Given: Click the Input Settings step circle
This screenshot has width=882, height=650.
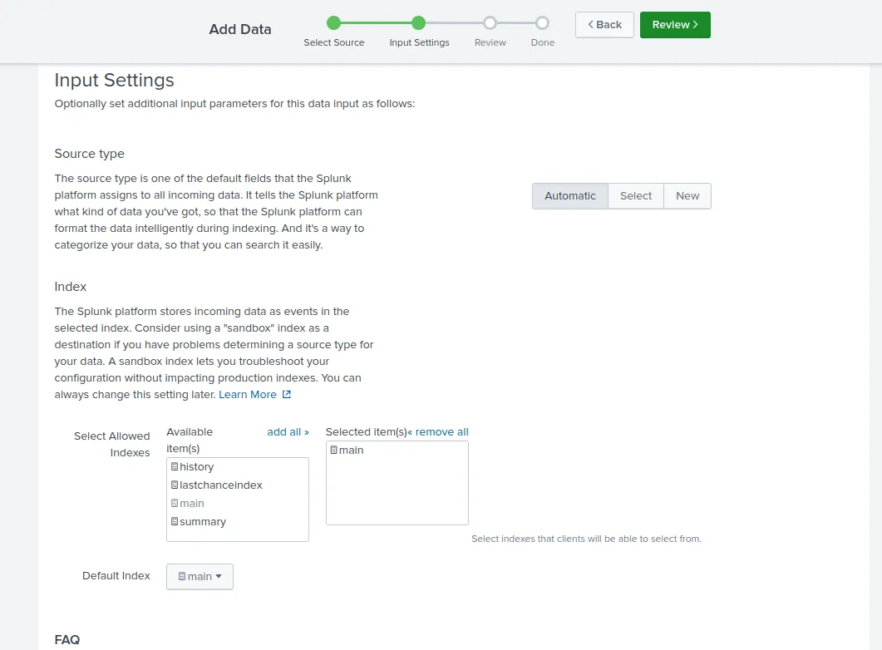Looking at the screenshot, I should pos(418,23).
